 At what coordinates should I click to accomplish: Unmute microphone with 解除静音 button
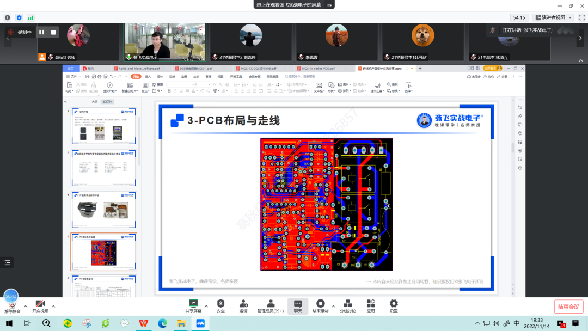coord(11,304)
